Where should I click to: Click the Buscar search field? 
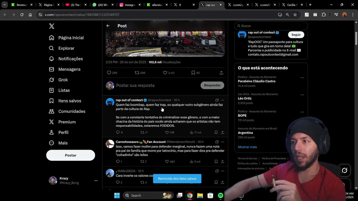pos(271,26)
